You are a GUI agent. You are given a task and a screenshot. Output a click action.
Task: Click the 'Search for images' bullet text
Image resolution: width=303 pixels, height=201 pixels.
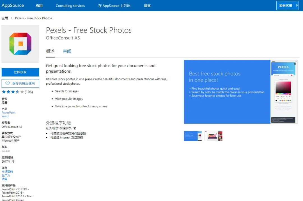coord(67,91)
